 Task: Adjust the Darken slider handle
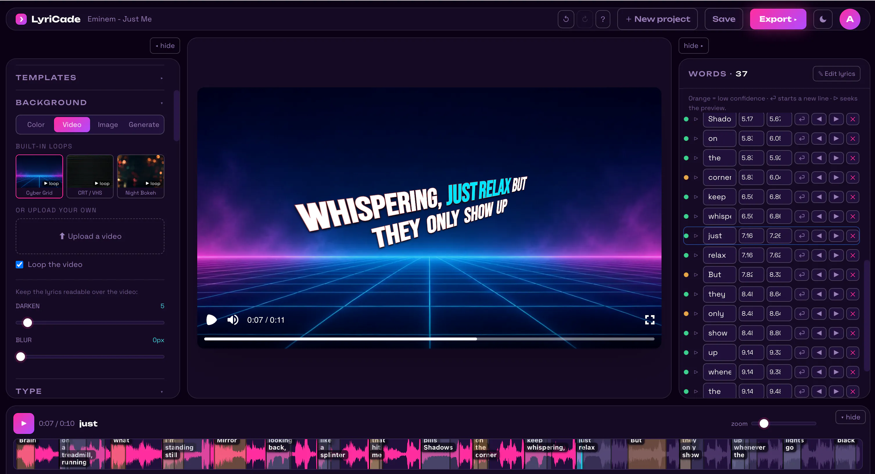pos(28,323)
